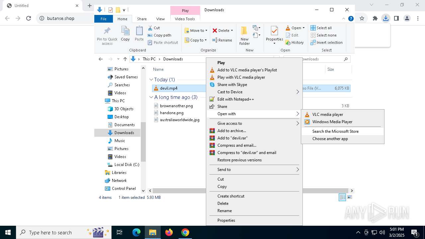
Task: Switch to the Share ribbon tab
Action: tap(142, 19)
